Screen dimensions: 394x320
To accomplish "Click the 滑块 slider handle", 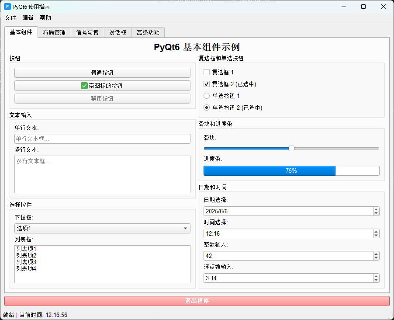I will point(291,148).
